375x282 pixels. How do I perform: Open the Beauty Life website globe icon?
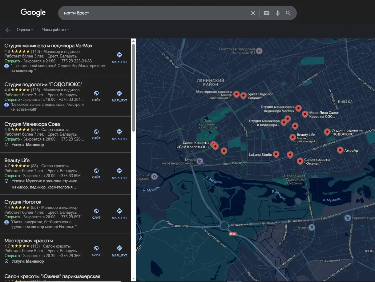tap(96, 173)
